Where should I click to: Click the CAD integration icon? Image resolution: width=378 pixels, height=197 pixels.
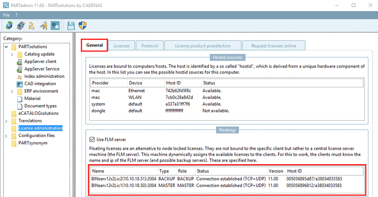pyautogui.click(x=20, y=84)
